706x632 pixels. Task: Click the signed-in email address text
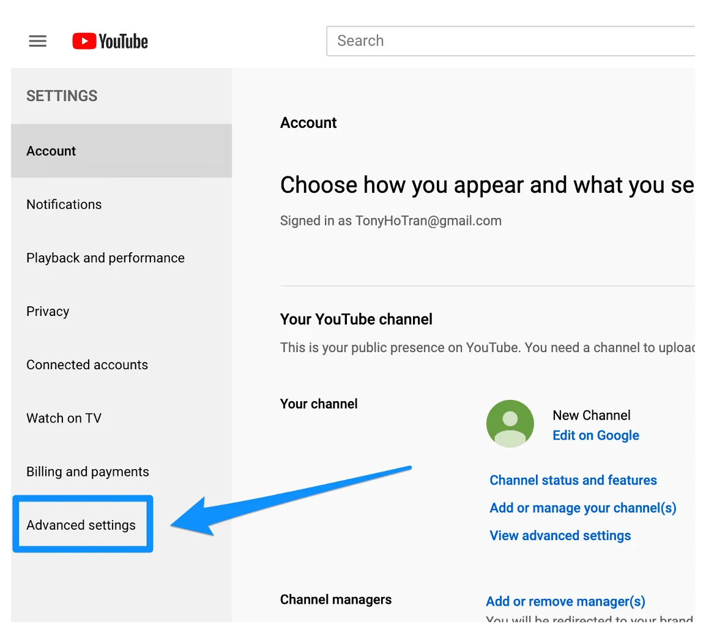[x=428, y=221]
